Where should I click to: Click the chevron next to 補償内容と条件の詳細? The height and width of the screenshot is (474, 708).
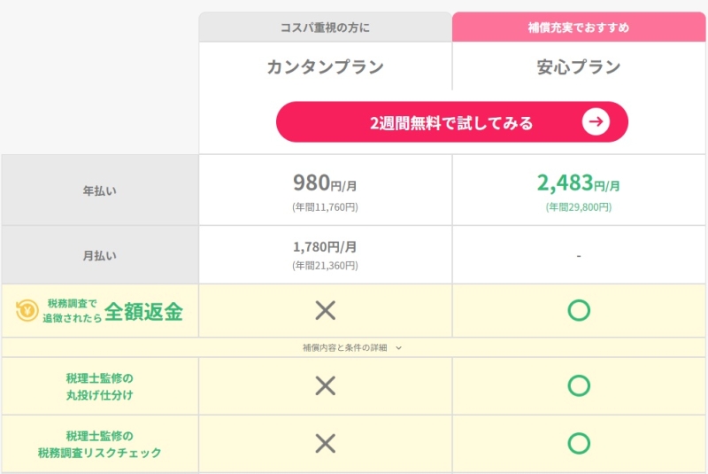click(x=399, y=348)
